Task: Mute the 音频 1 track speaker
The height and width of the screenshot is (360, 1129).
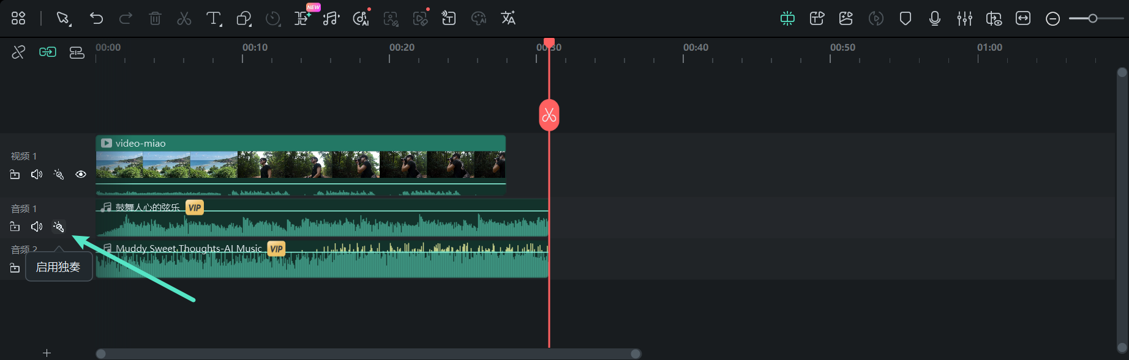Action: [37, 227]
